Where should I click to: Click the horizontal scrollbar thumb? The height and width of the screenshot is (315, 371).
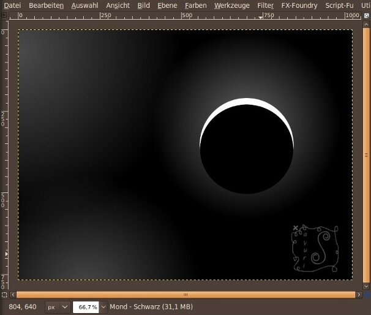point(185,295)
